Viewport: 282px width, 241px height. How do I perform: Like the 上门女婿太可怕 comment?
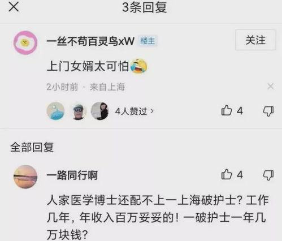point(232,110)
